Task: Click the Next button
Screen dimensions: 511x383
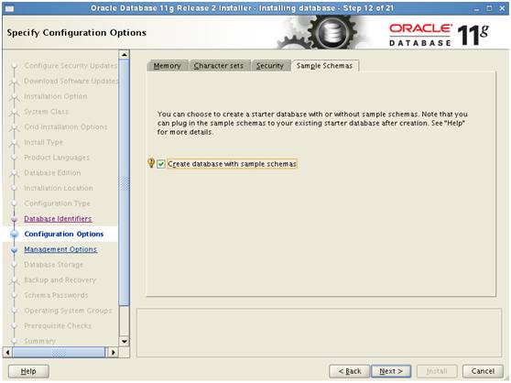Action: 391,371
